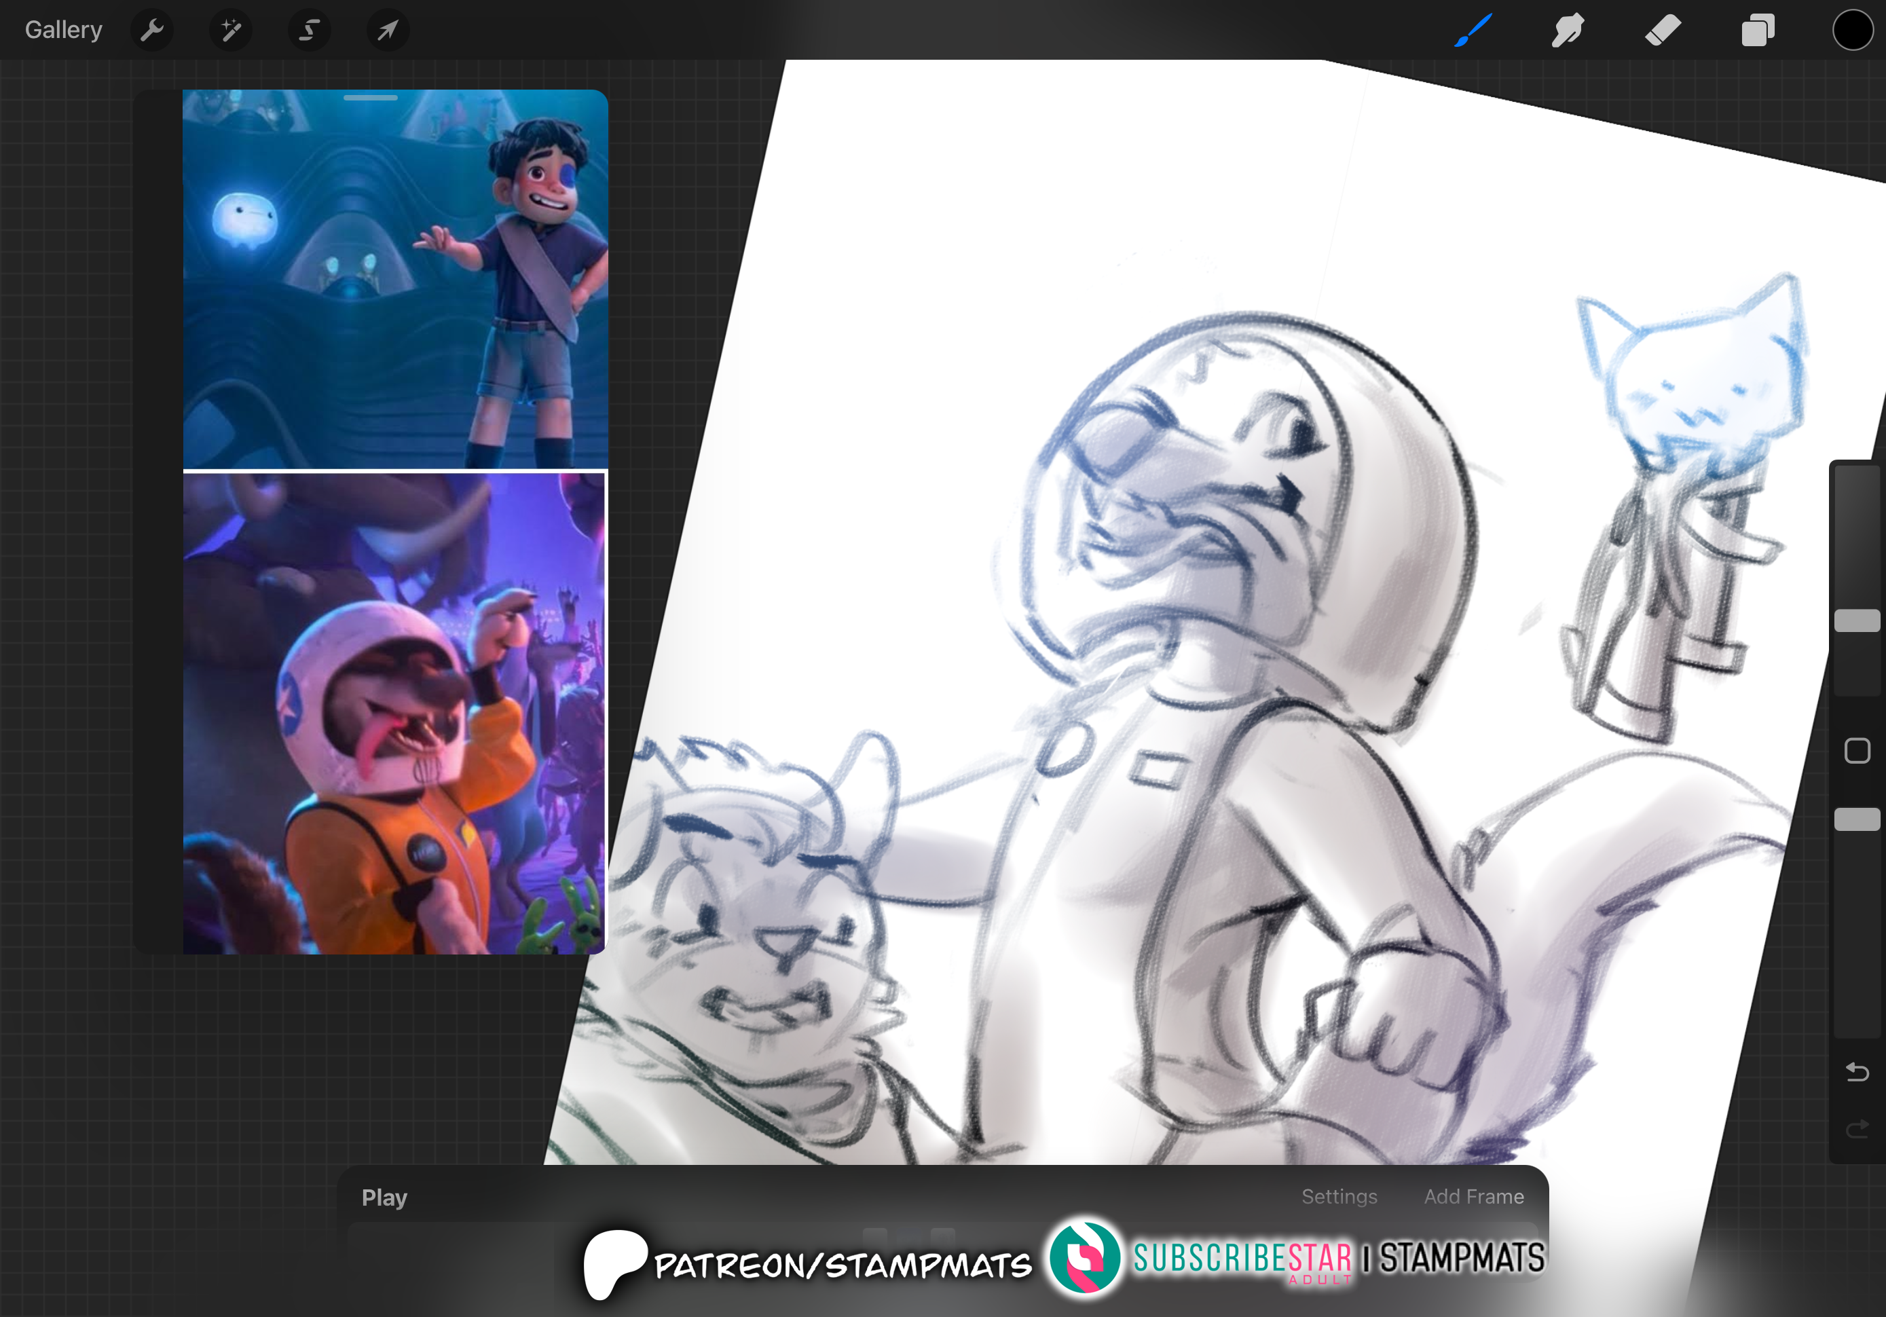1886x1317 pixels.
Task: Click the brush size slider handle
Action: (1856, 620)
